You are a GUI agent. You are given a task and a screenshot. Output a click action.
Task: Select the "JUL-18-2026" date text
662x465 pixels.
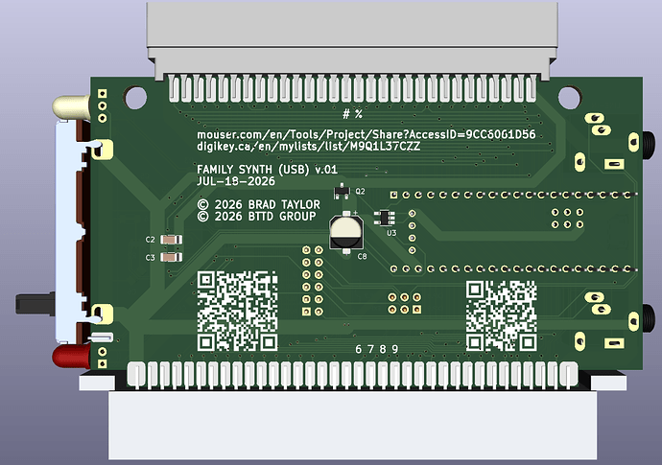point(236,181)
